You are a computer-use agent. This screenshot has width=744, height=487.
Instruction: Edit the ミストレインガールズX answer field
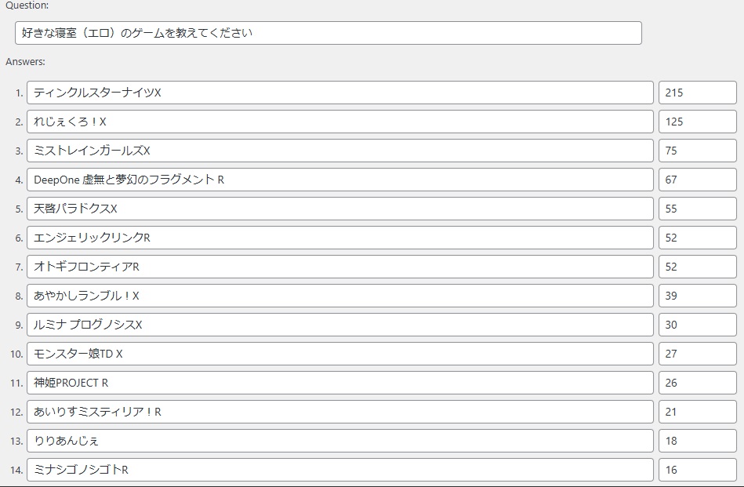click(339, 151)
